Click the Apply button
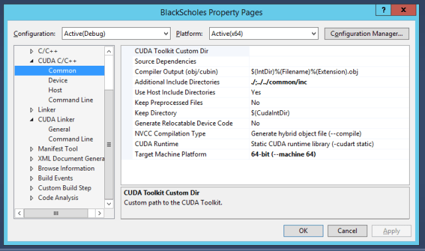The height and width of the screenshot is (251, 425). coord(391,230)
